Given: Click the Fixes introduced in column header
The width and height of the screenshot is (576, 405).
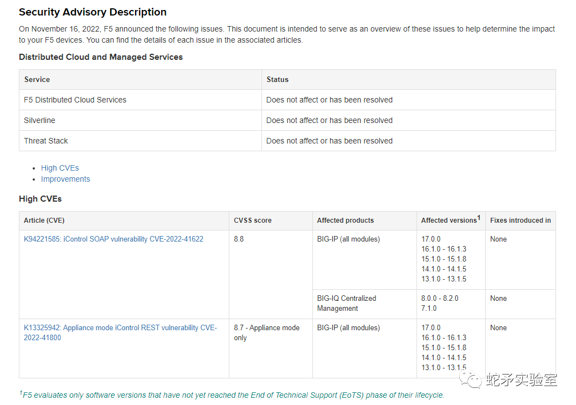Looking at the screenshot, I should [x=521, y=220].
